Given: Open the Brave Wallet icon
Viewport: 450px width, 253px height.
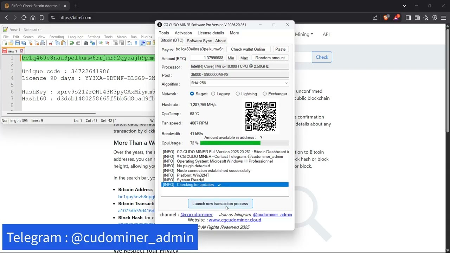Looking at the screenshot, I should coord(417,18).
